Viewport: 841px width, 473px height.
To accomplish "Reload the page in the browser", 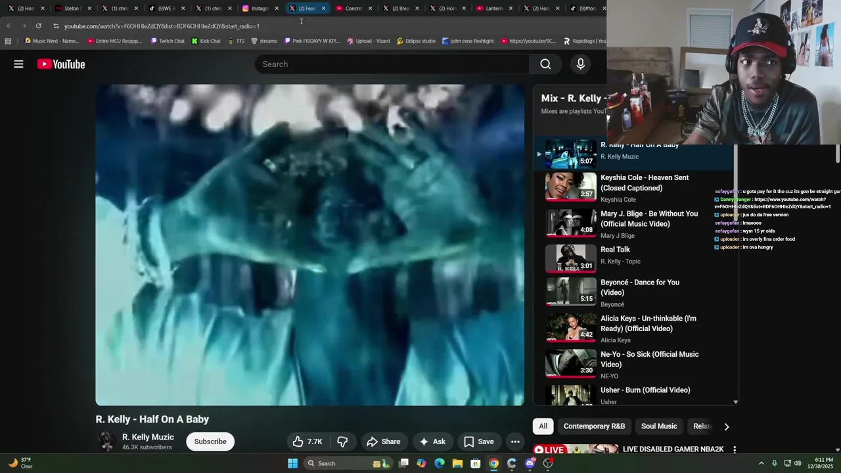I will (38, 26).
